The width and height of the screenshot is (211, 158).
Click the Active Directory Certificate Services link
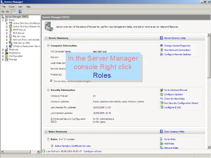point(73,146)
